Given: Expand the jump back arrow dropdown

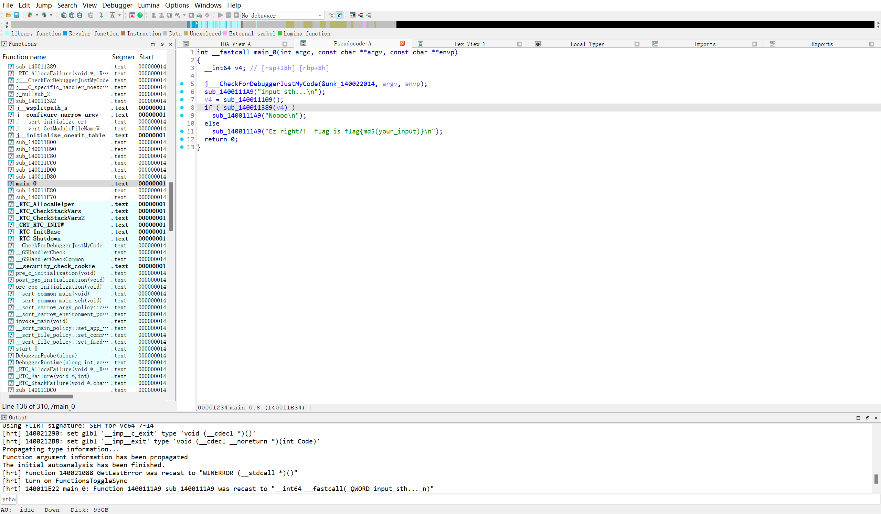Looking at the screenshot, I should (x=37, y=15).
